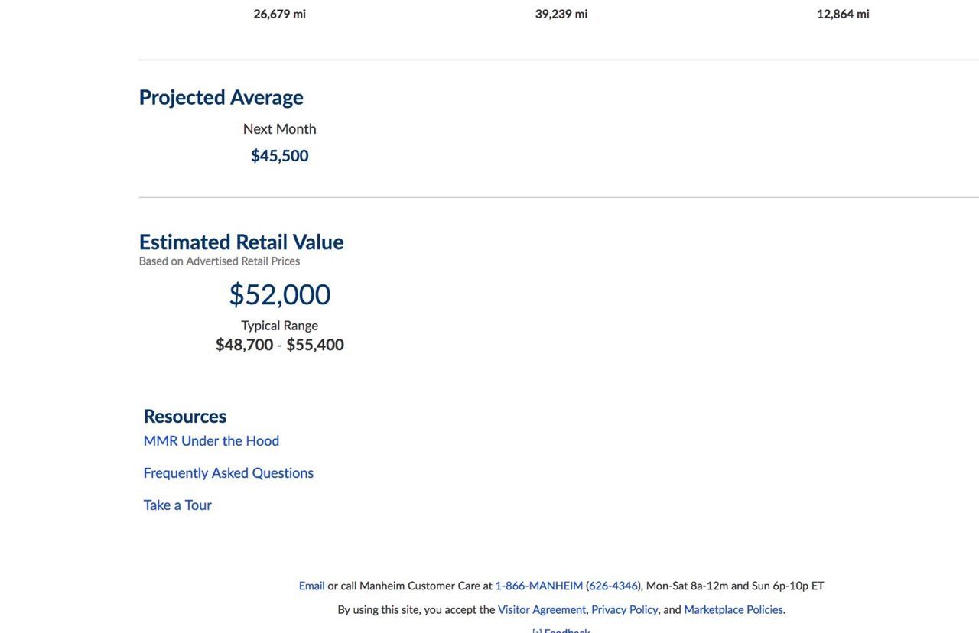Image resolution: width=979 pixels, height=633 pixels.
Task: Click the $55,400 high range value
Action: click(x=315, y=345)
